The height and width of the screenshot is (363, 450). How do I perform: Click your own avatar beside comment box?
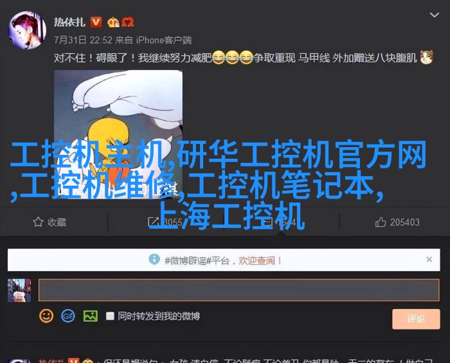tap(19, 290)
